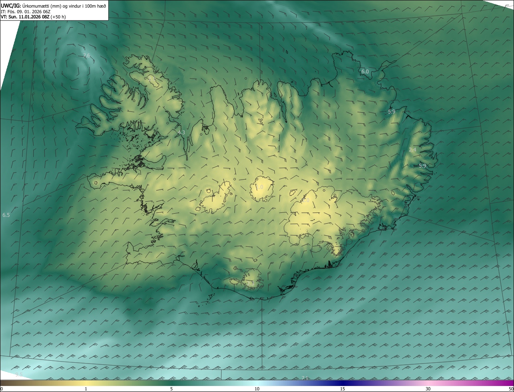The height and width of the screenshot is (392, 514).
Task: Click the color scale tick labeled 30
Action: [x=428, y=389]
